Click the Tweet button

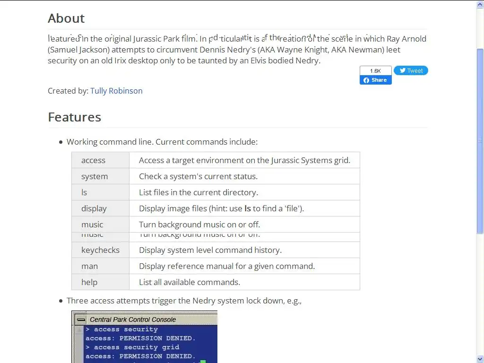click(411, 71)
